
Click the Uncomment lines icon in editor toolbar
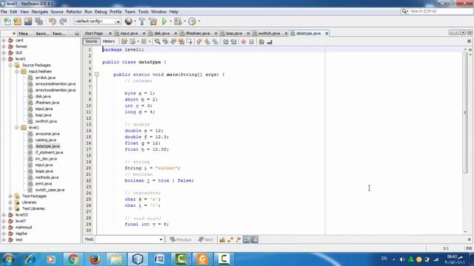click(x=270, y=41)
